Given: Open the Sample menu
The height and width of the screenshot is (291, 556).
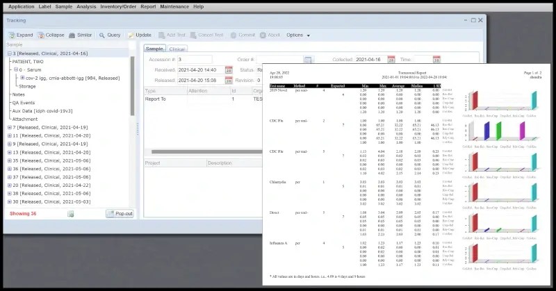Looking at the screenshot, I should [x=64, y=6].
